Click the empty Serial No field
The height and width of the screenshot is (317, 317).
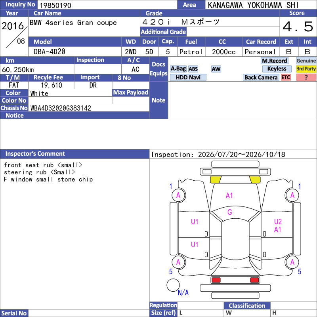point(89,313)
